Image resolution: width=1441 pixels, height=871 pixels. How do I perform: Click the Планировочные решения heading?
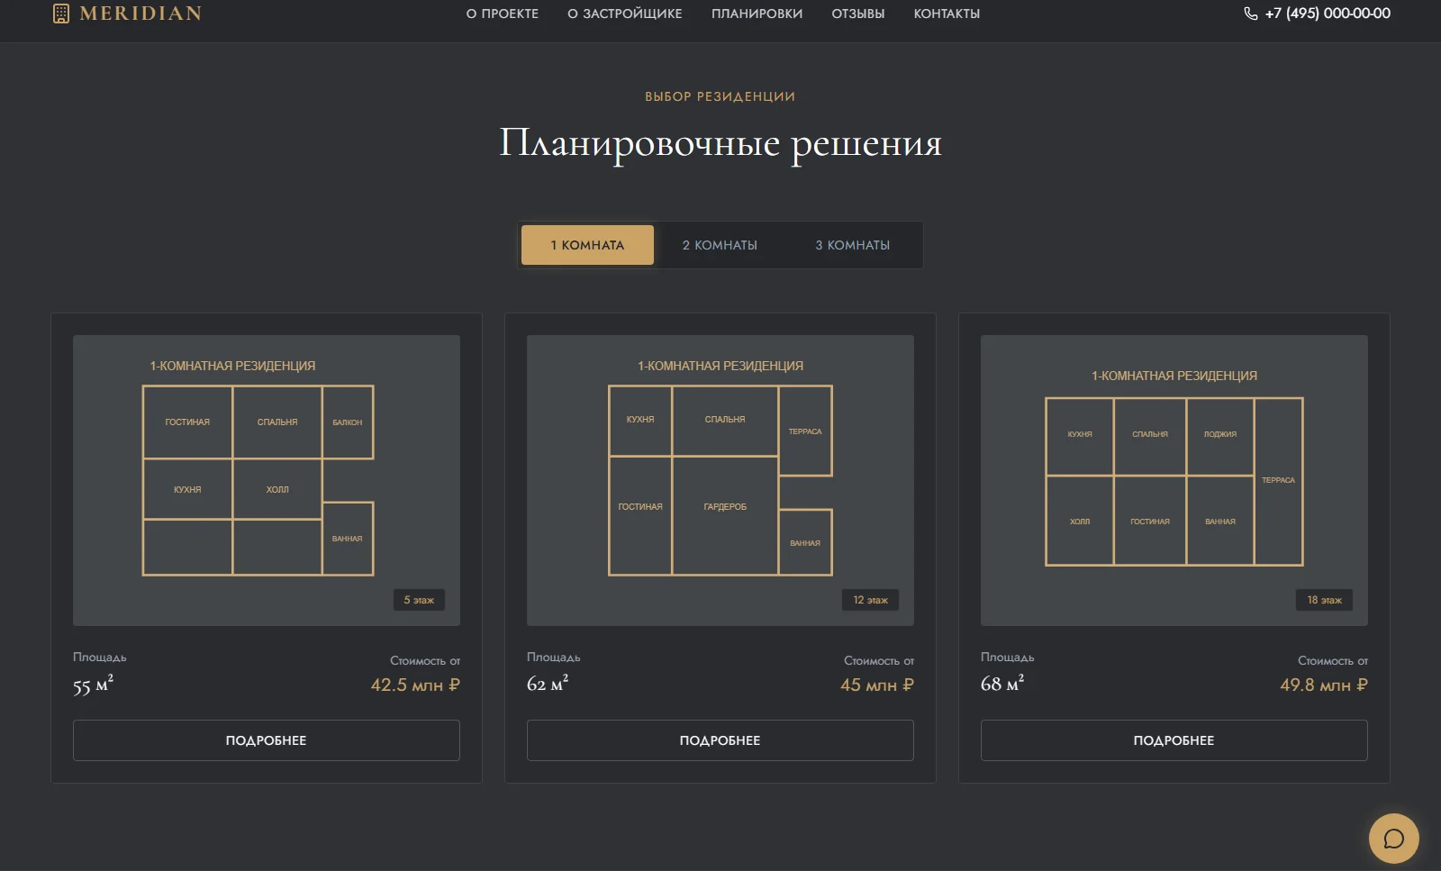pos(720,143)
